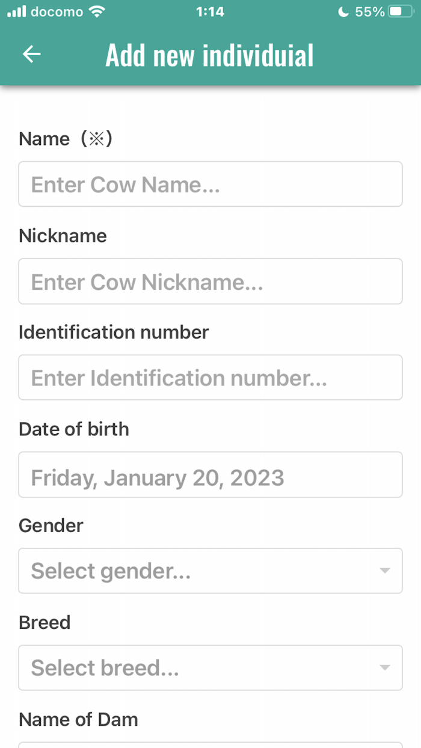Screen dimensions: 421x748
Task: Select the date showing Friday, January 20, 2023
Action: coord(210,474)
